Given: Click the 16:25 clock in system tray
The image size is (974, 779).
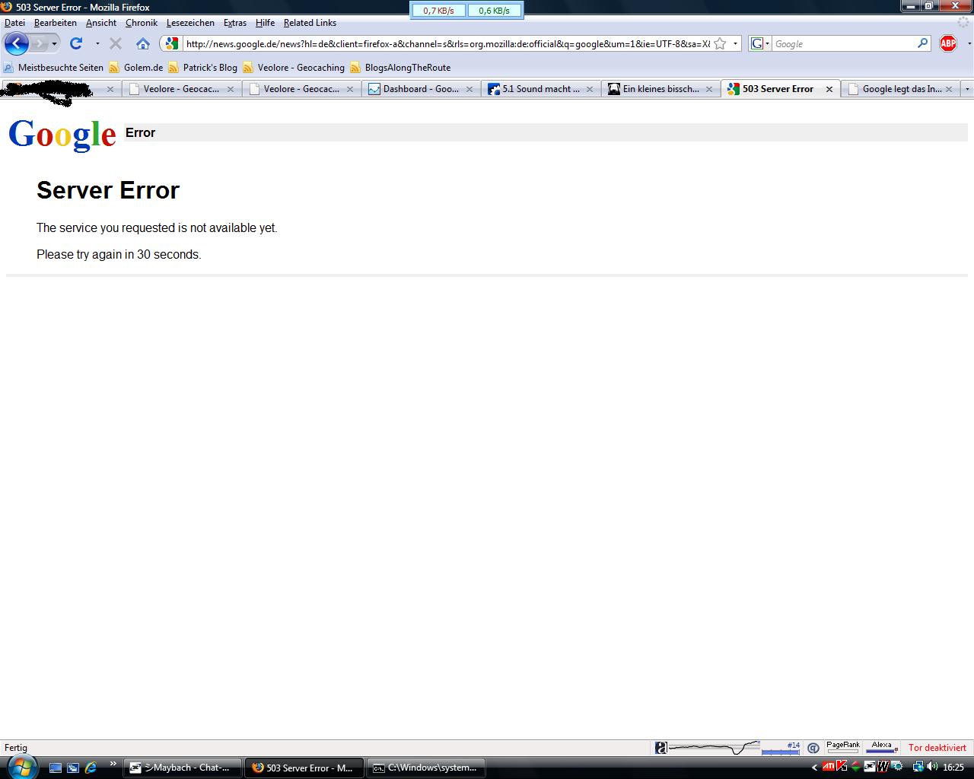Looking at the screenshot, I should pyautogui.click(x=953, y=768).
